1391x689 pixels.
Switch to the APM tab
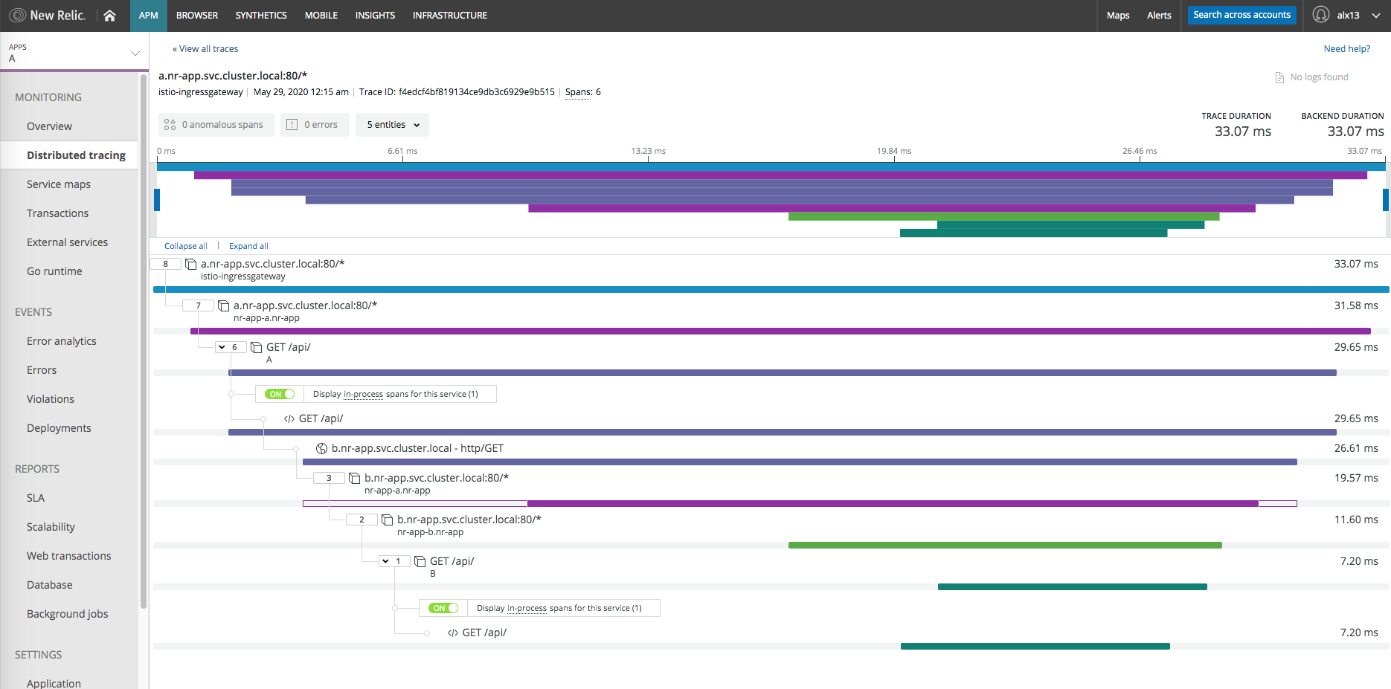[x=149, y=16]
